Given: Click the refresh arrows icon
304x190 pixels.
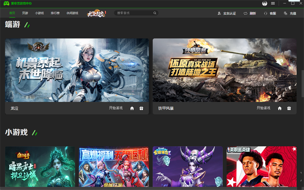Looking at the screenshot, I should point(245,13).
